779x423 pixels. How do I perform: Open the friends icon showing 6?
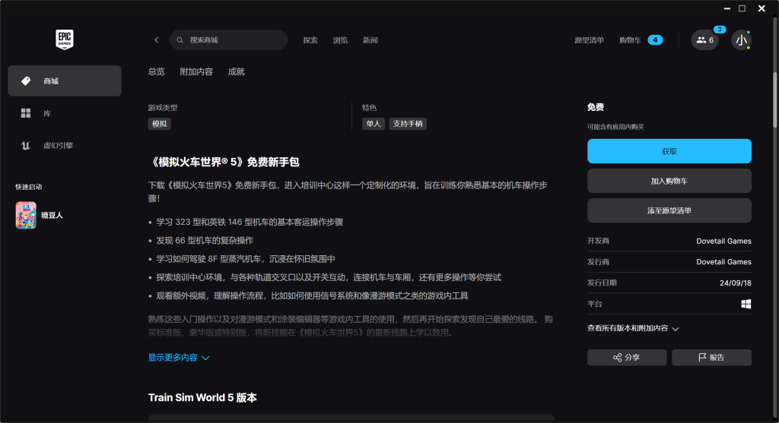click(704, 40)
